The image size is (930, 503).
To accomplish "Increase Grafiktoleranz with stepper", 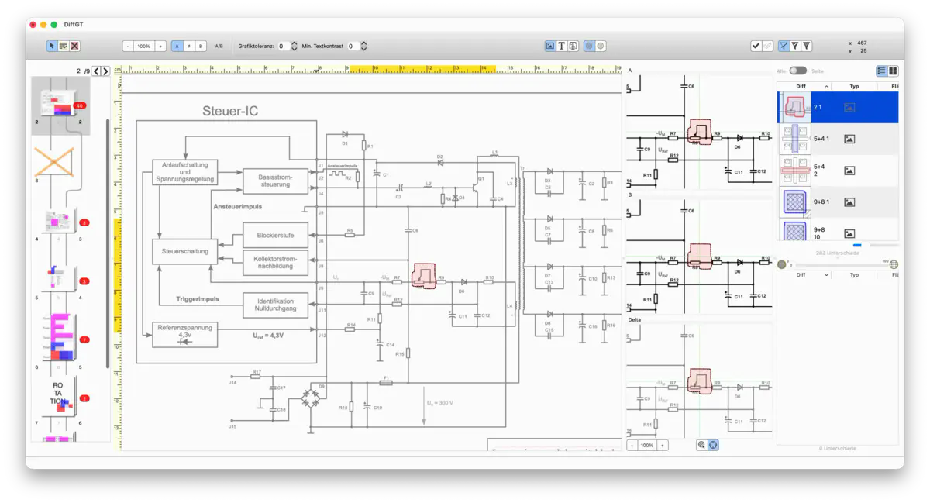I will pos(293,42).
